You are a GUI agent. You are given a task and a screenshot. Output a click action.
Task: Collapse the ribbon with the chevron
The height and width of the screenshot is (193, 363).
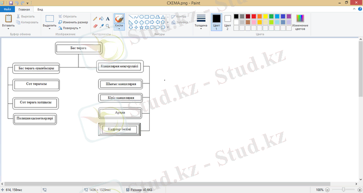[x=354, y=9]
